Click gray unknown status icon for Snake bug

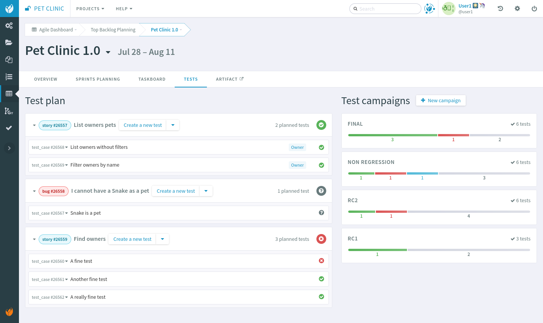tap(321, 191)
